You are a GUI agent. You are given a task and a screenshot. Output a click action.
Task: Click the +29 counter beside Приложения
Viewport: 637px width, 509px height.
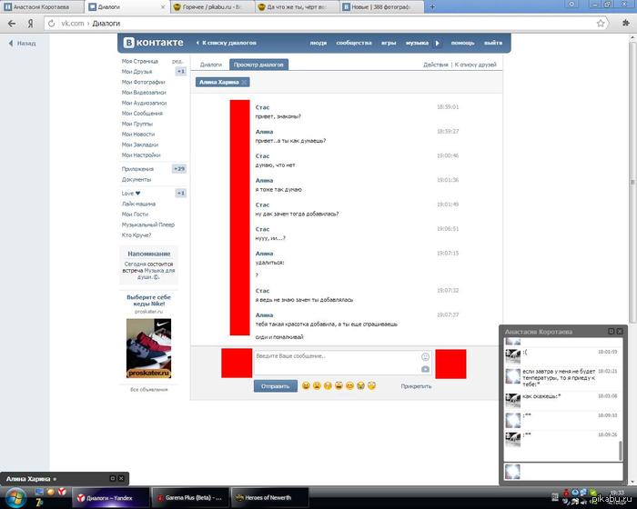(179, 169)
